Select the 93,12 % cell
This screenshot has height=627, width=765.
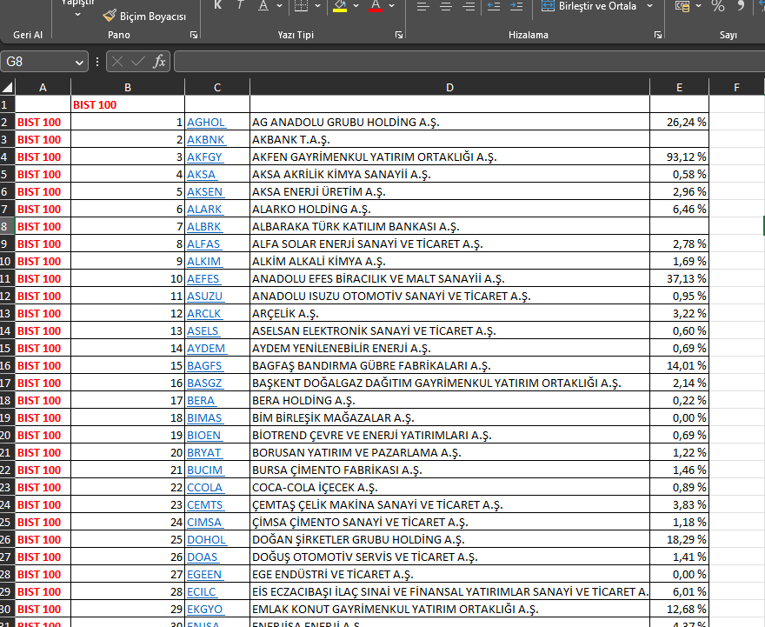(x=679, y=157)
